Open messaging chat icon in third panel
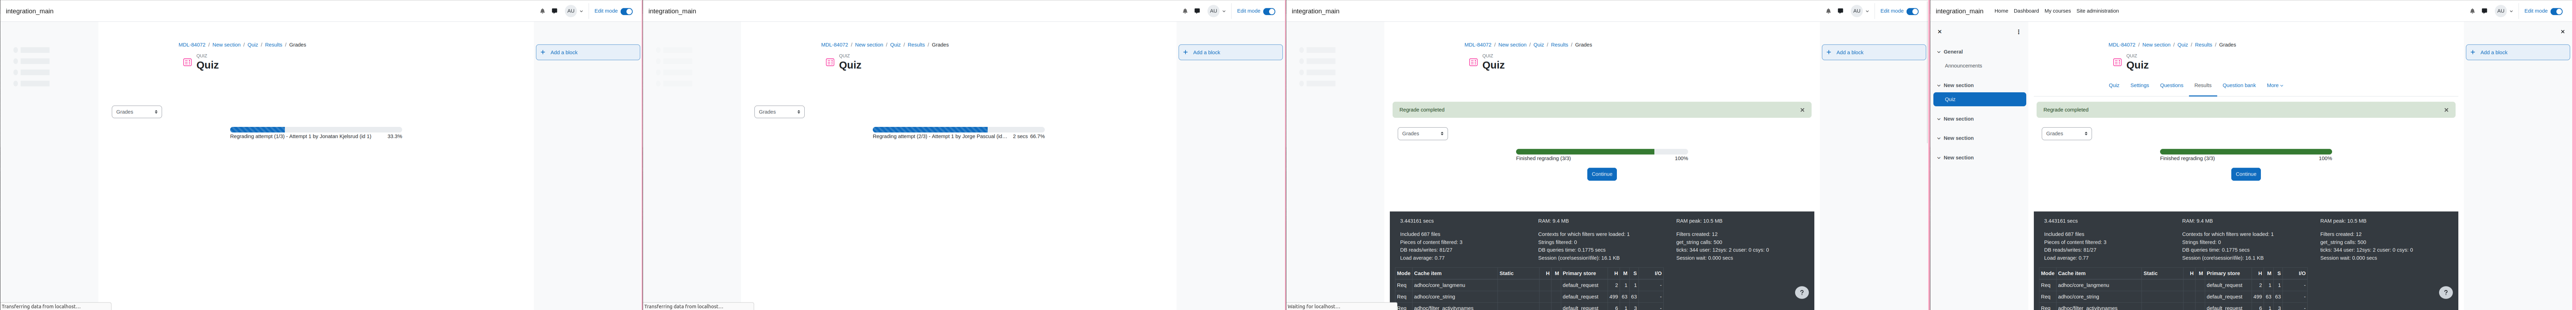This screenshot has width=2576, height=310. coord(1840,11)
